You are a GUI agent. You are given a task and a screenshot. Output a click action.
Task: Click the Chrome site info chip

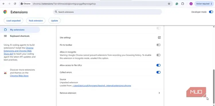[x=26, y=4]
